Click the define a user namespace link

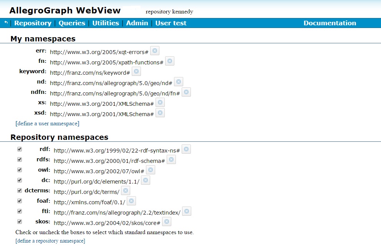coord(47,123)
